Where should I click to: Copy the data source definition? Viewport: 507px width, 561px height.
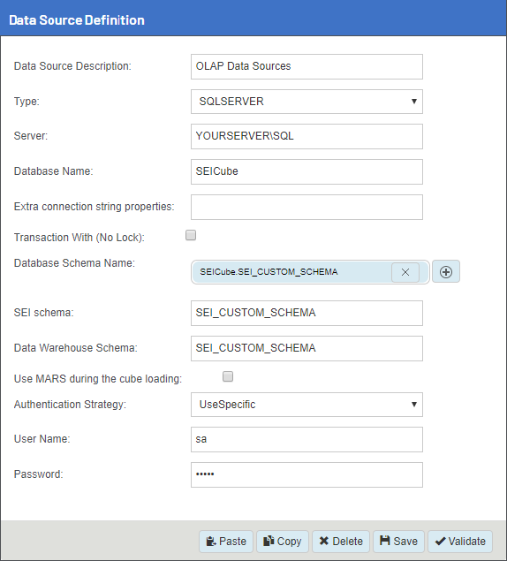[283, 542]
